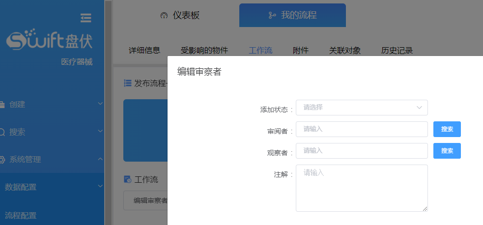Click the 创建 briefcase icon
Image resolution: width=483 pixels, height=225 pixels.
tap(2, 104)
